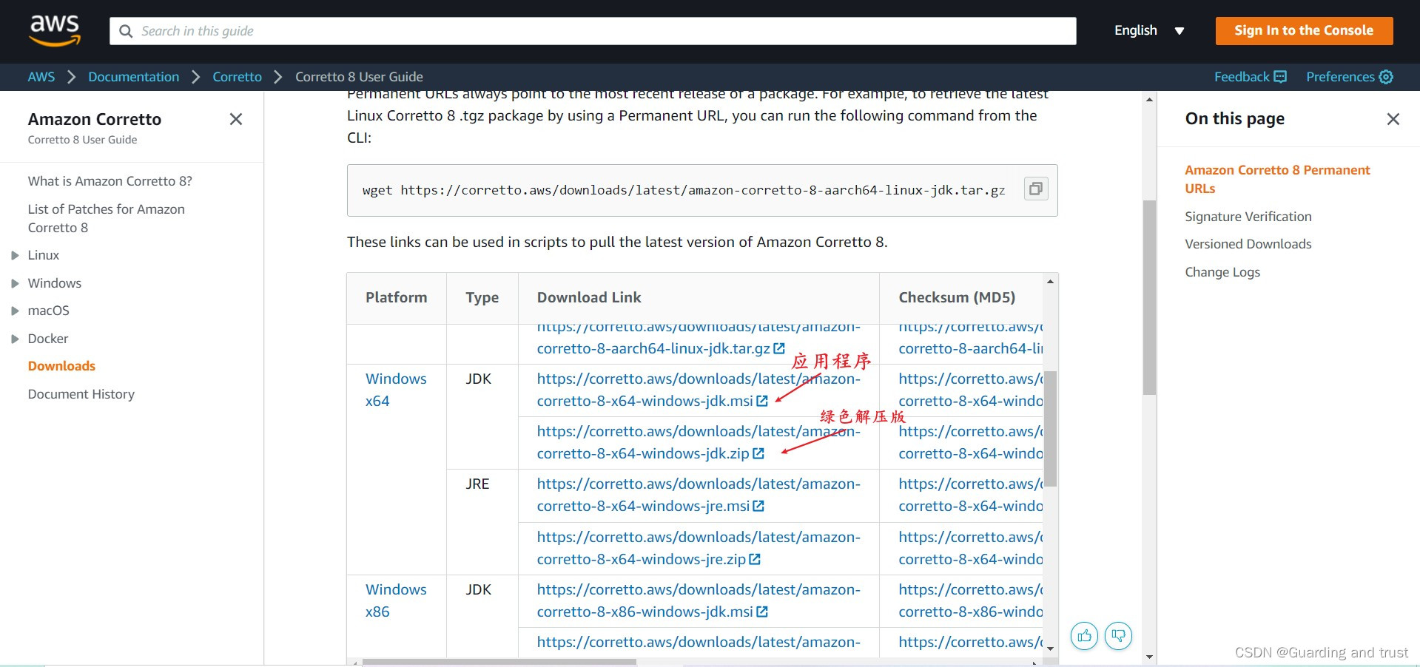Open the English language dropdown

click(x=1148, y=30)
